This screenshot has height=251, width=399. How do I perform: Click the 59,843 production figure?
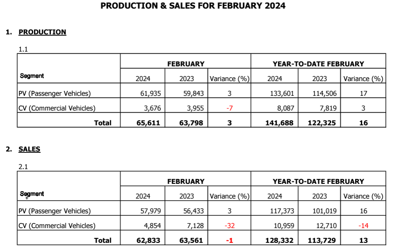193,93
